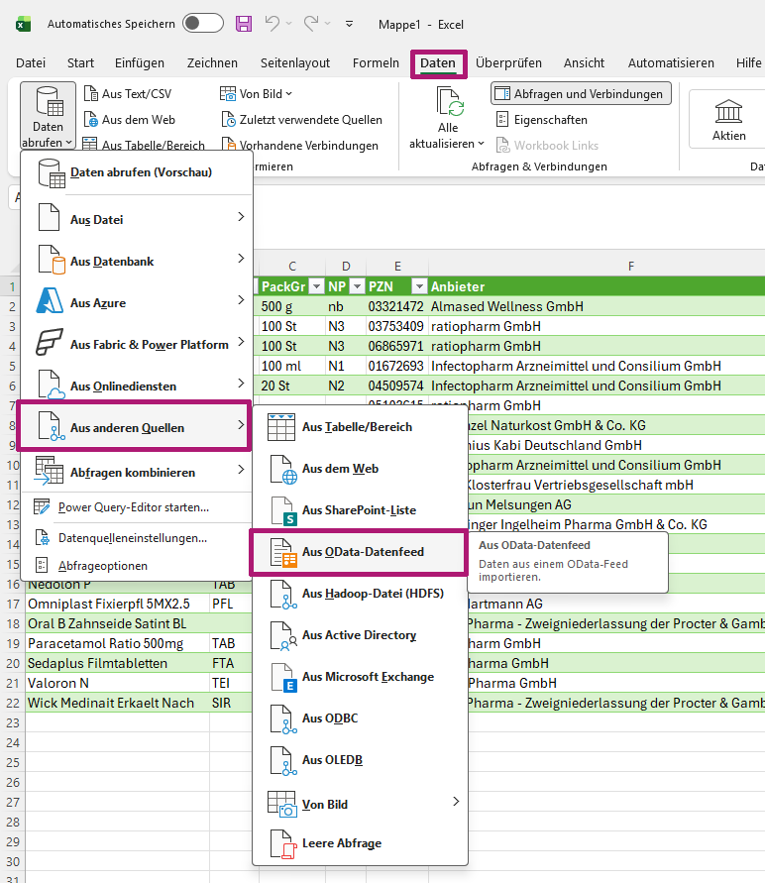Toggle Abfragen und Verbindungen pane

click(581, 94)
